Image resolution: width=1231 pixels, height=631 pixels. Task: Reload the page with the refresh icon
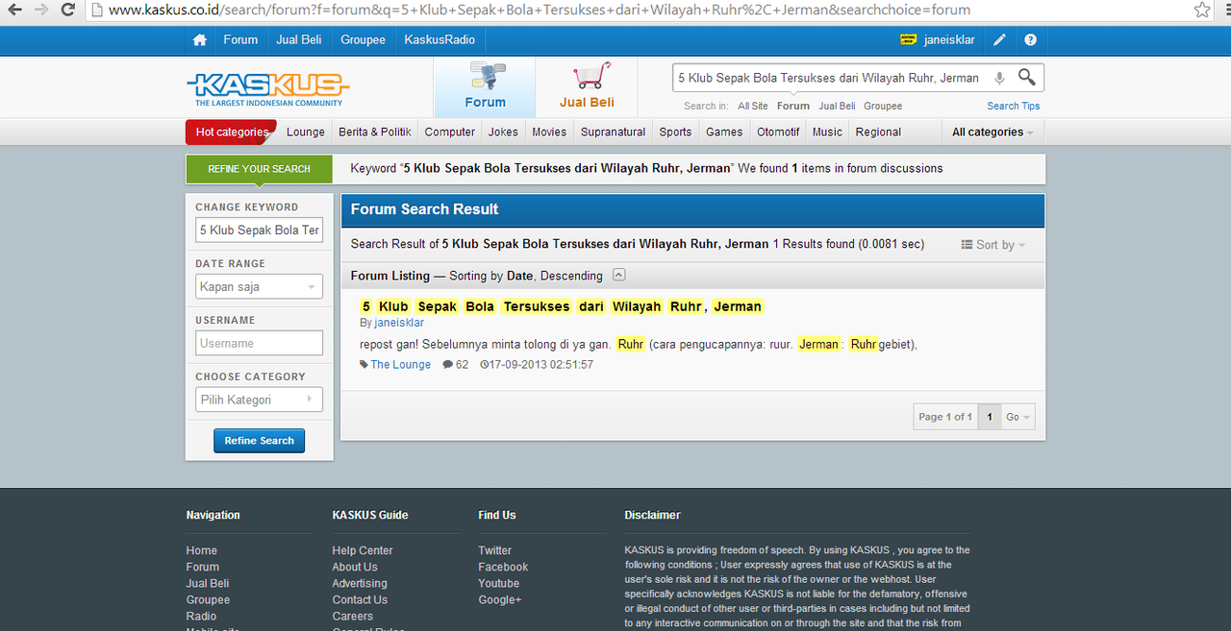coord(67,10)
